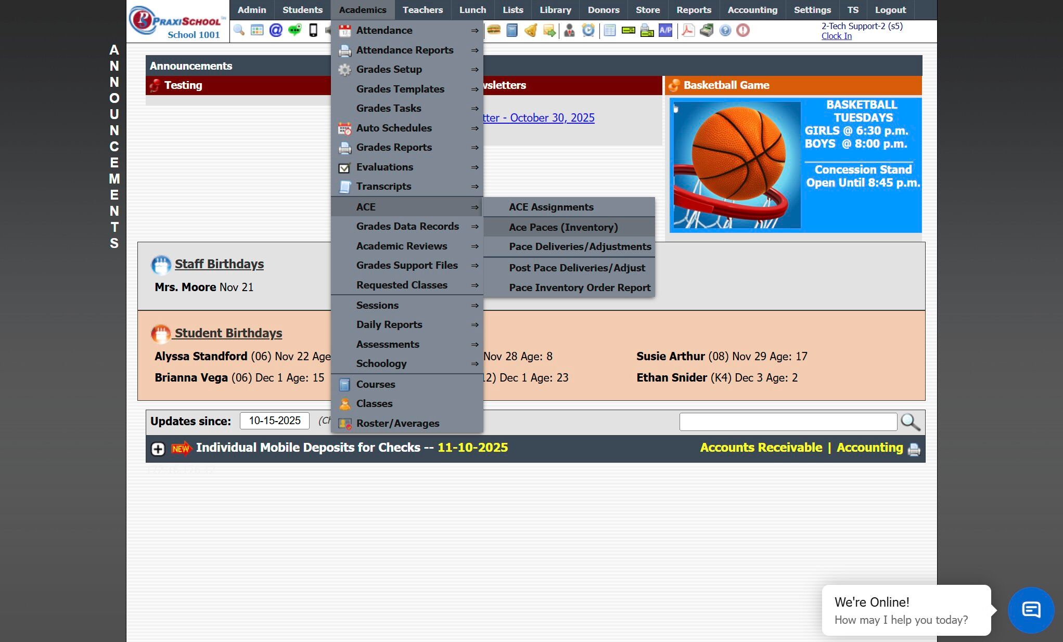Click the blue help question mark icon
1063x642 pixels.
(x=725, y=30)
